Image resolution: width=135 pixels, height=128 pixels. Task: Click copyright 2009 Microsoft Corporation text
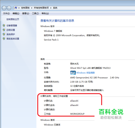(72, 35)
